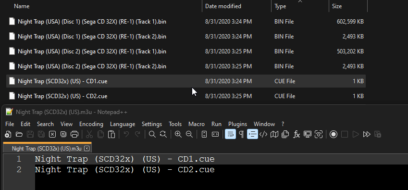Click the Find magnifier icon
408x190 pixels.
pyautogui.click(x=152, y=134)
